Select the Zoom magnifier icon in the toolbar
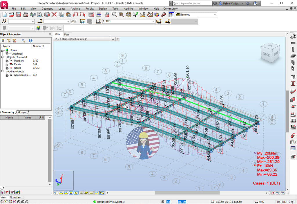The image size is (297, 204). 114,15
